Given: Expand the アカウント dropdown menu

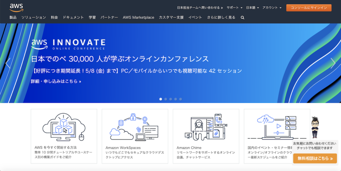Looking at the screenshot, I should [272, 8].
